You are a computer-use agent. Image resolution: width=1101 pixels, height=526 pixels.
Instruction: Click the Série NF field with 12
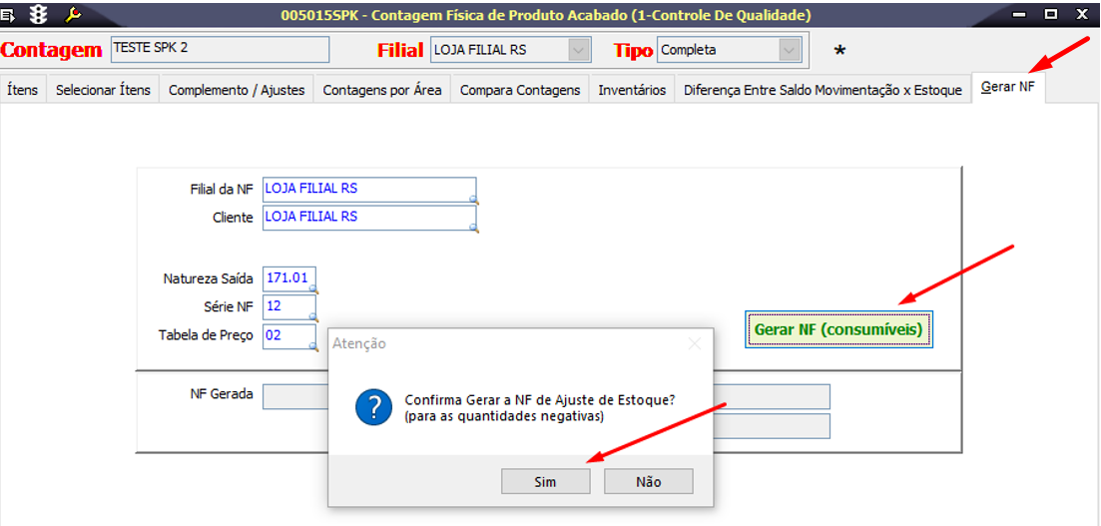tap(288, 307)
